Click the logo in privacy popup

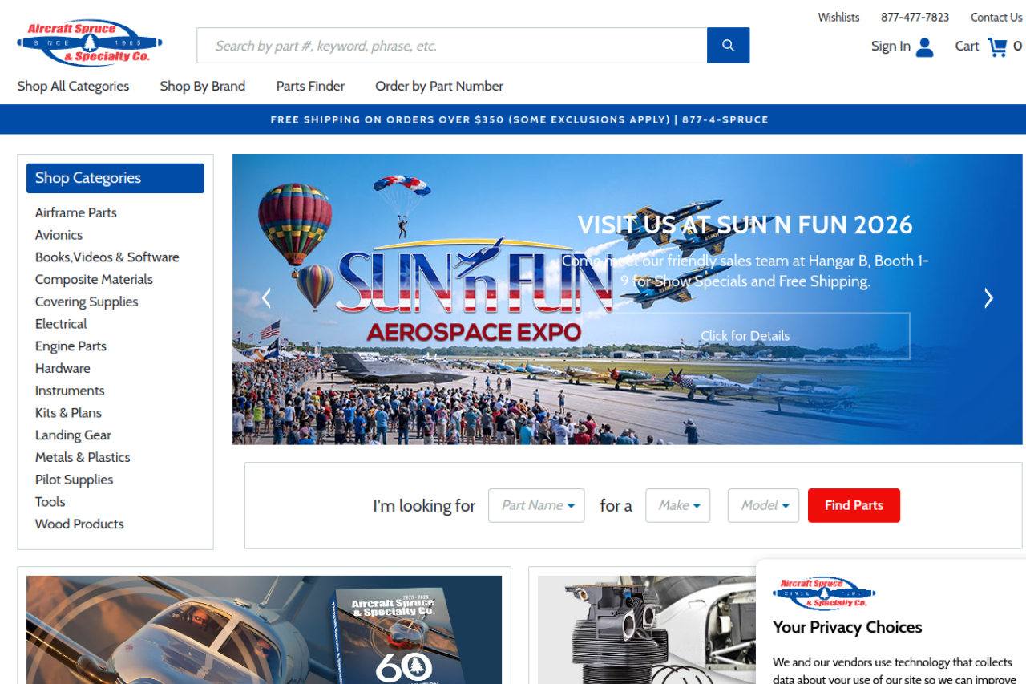[x=823, y=593]
